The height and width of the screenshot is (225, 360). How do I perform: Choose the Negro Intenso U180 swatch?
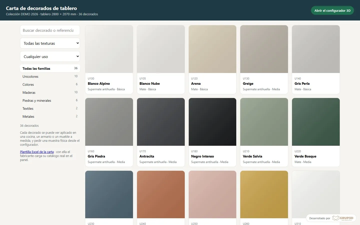coord(212,122)
